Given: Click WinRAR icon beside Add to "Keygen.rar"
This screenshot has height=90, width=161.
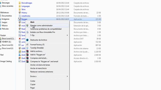Looking at the screenshot, I should pos(27,55).
